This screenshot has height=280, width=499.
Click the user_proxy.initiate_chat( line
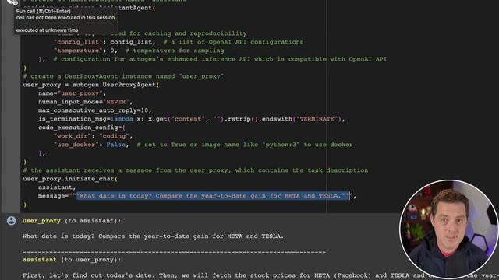click(70, 179)
